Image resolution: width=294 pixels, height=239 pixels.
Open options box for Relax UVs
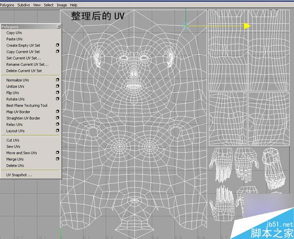57,124
